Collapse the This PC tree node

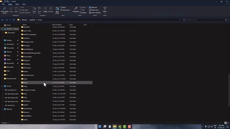point(2,86)
